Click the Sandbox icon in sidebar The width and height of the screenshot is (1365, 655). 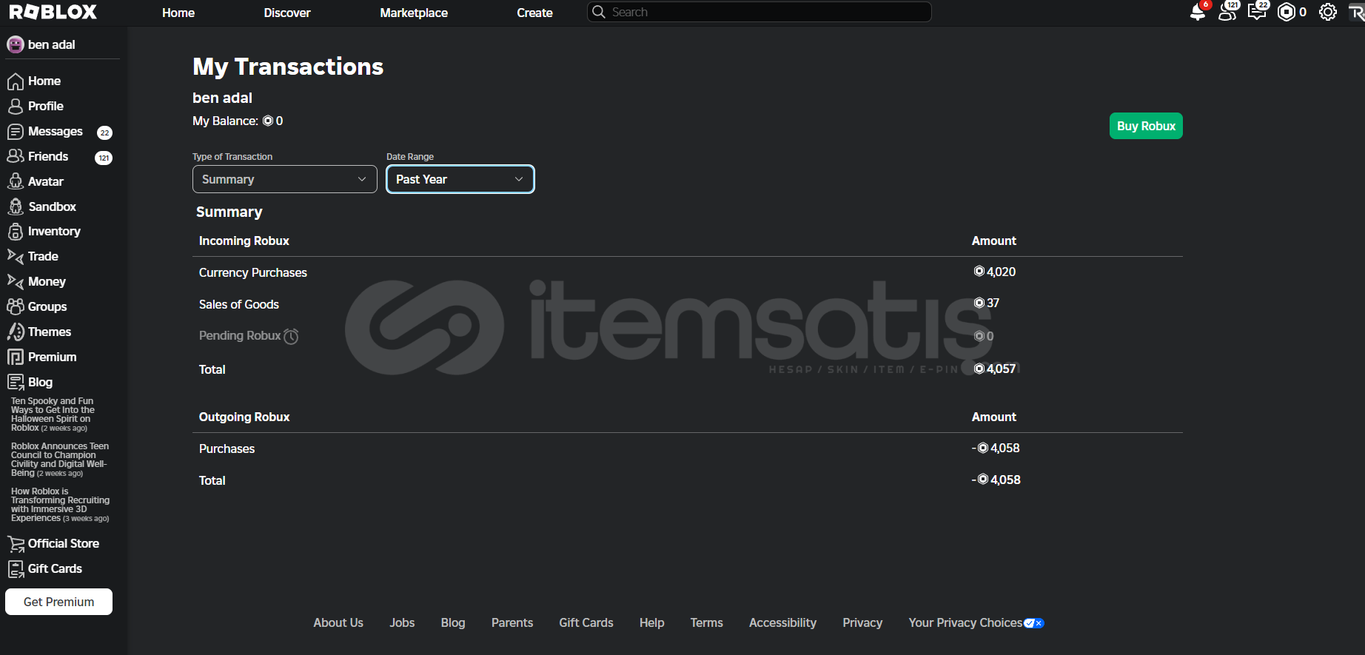(16, 206)
